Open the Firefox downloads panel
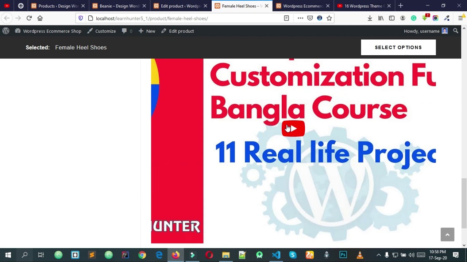The height and width of the screenshot is (262, 467). [x=370, y=18]
